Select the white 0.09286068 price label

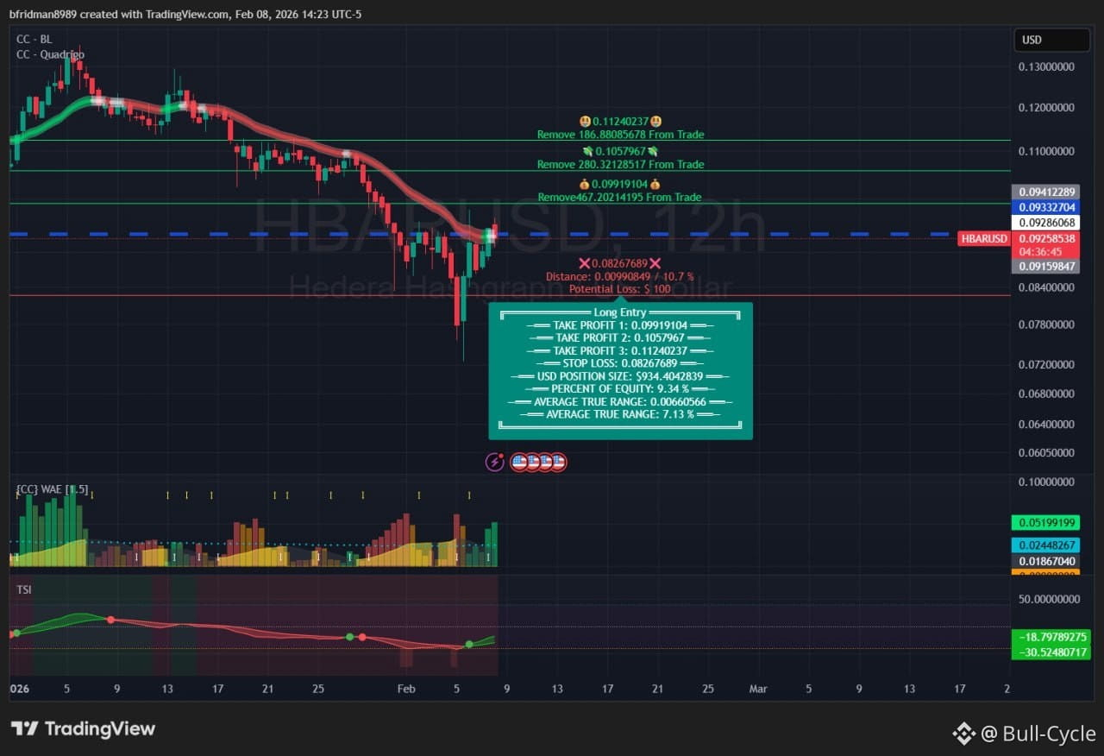[1046, 223]
